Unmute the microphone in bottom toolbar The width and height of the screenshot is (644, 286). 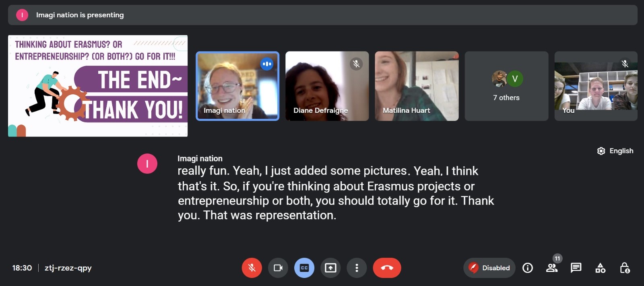tap(252, 268)
